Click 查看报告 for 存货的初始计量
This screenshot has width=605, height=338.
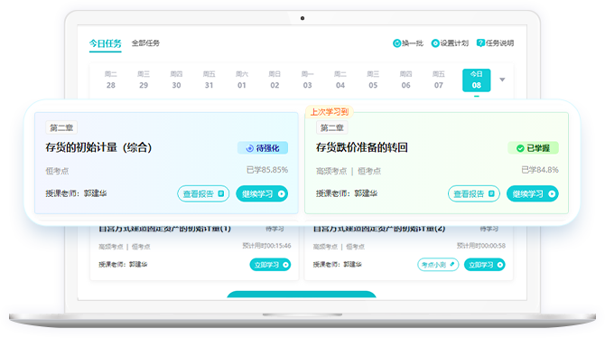coord(203,193)
